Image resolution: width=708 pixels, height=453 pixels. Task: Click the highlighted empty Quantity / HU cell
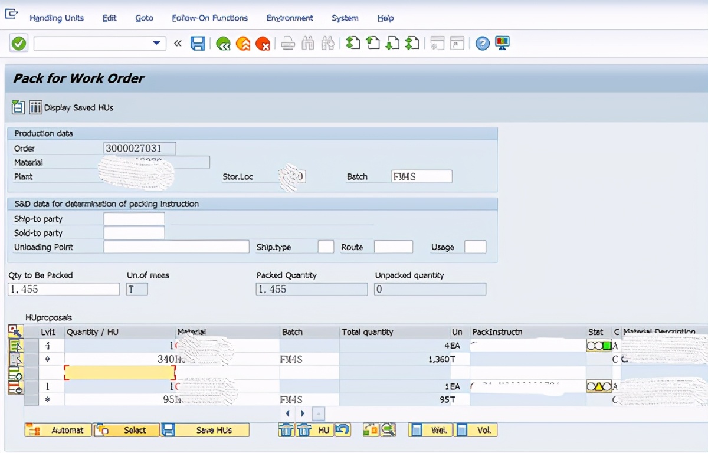coord(120,372)
